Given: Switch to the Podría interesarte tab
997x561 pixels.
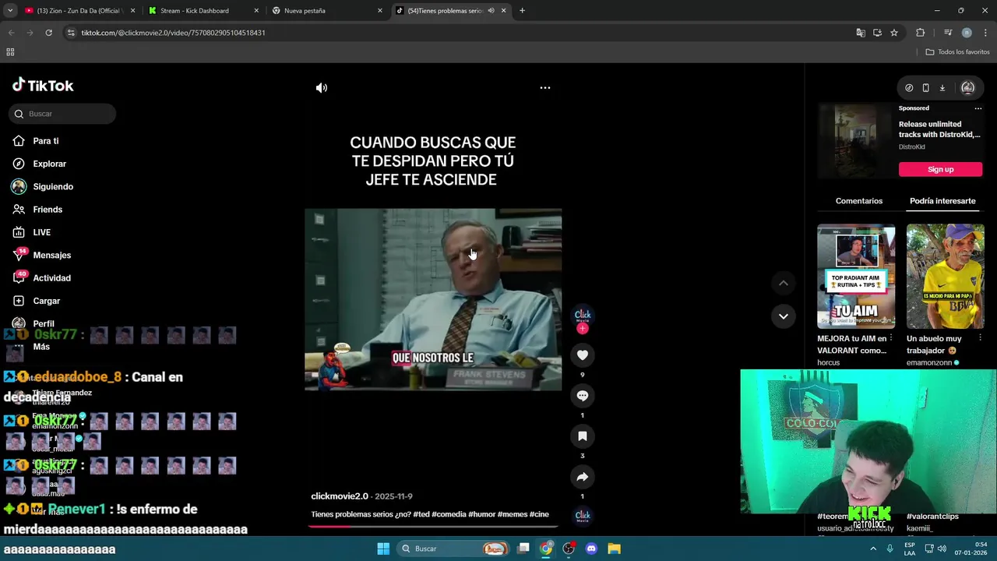Looking at the screenshot, I should (942, 201).
